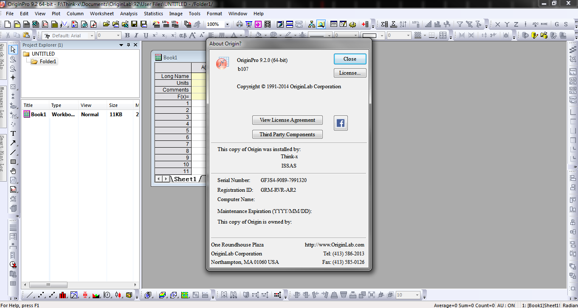
Task: Pin the Project Explorer panel
Action: [x=129, y=45]
